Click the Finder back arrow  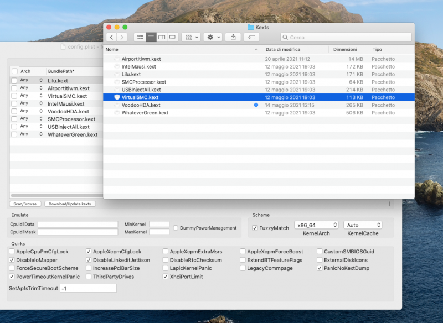[112, 37]
